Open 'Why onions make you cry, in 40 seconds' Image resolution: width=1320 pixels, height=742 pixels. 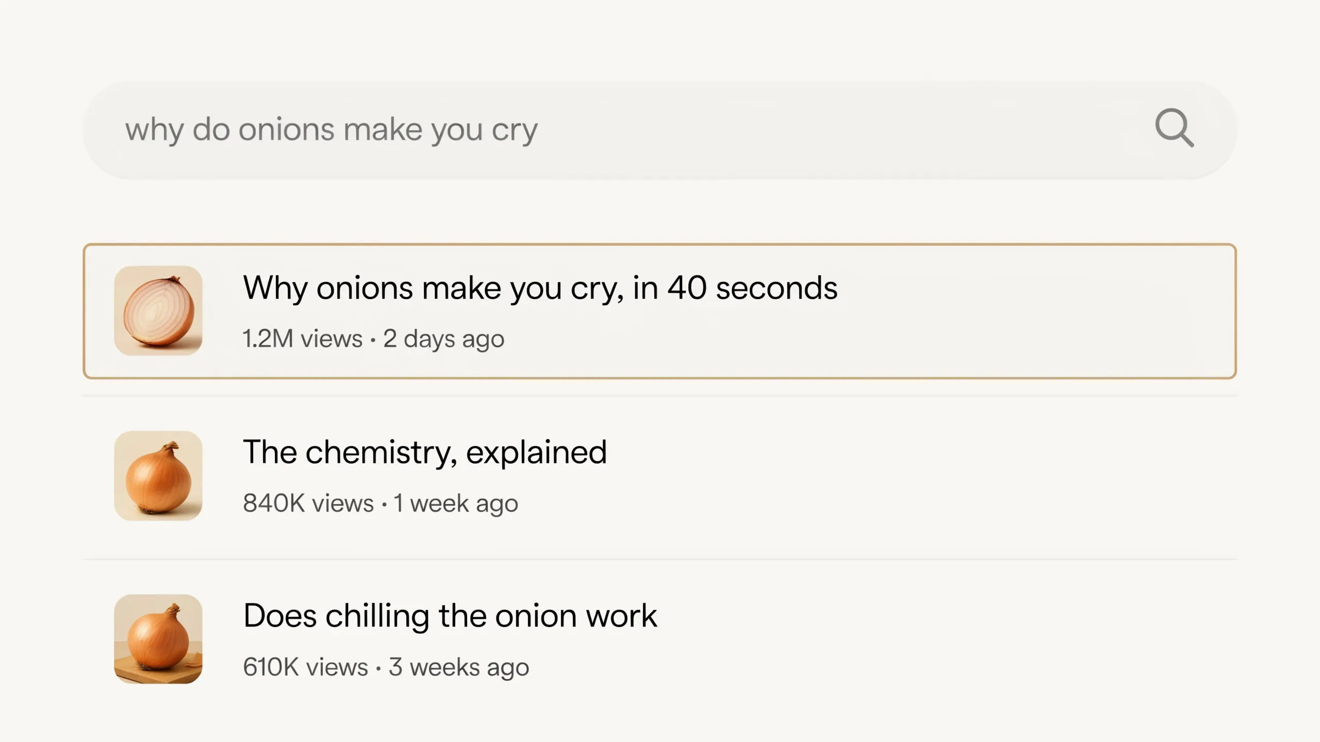point(540,288)
